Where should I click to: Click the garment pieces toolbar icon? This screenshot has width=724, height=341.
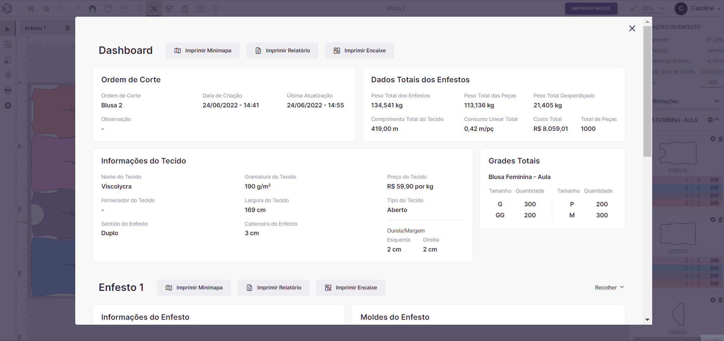[200, 9]
